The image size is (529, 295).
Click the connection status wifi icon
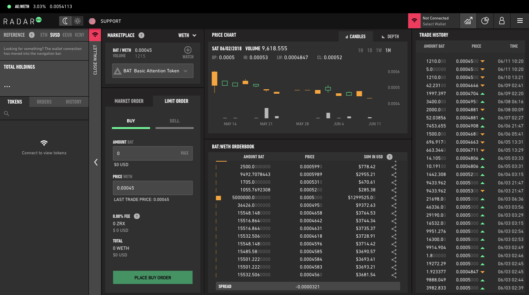[414, 21]
